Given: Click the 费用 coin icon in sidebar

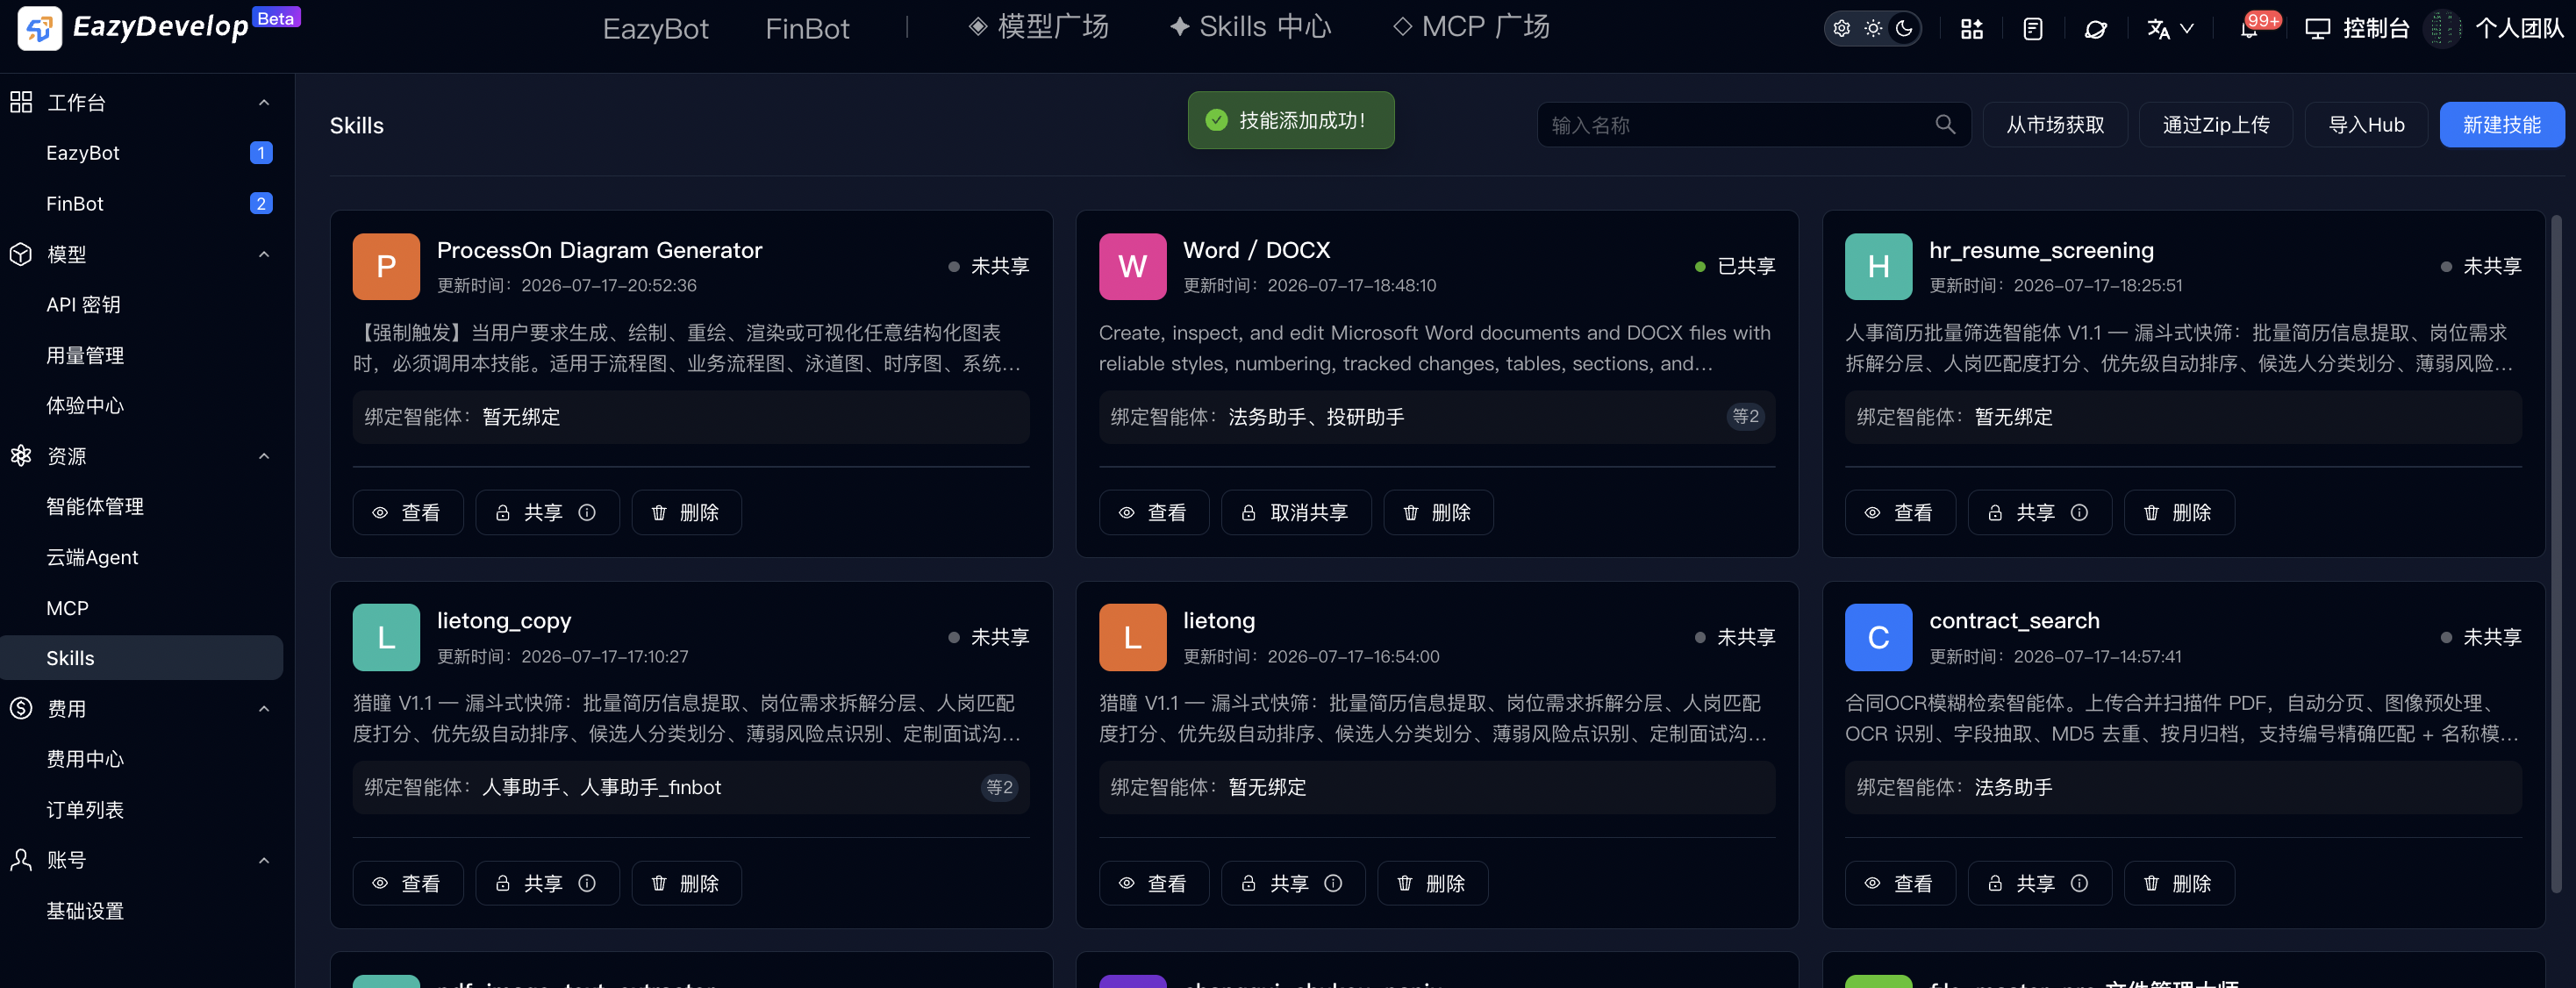Looking at the screenshot, I should (x=21, y=708).
